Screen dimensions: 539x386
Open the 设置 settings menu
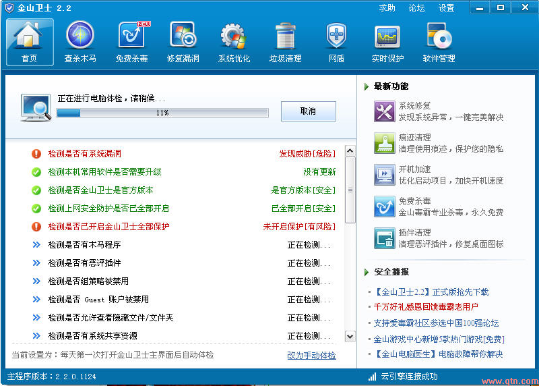point(446,8)
